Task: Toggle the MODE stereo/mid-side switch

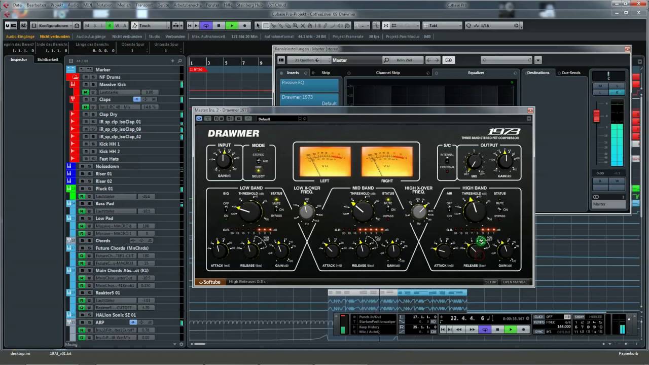Action: point(258,161)
